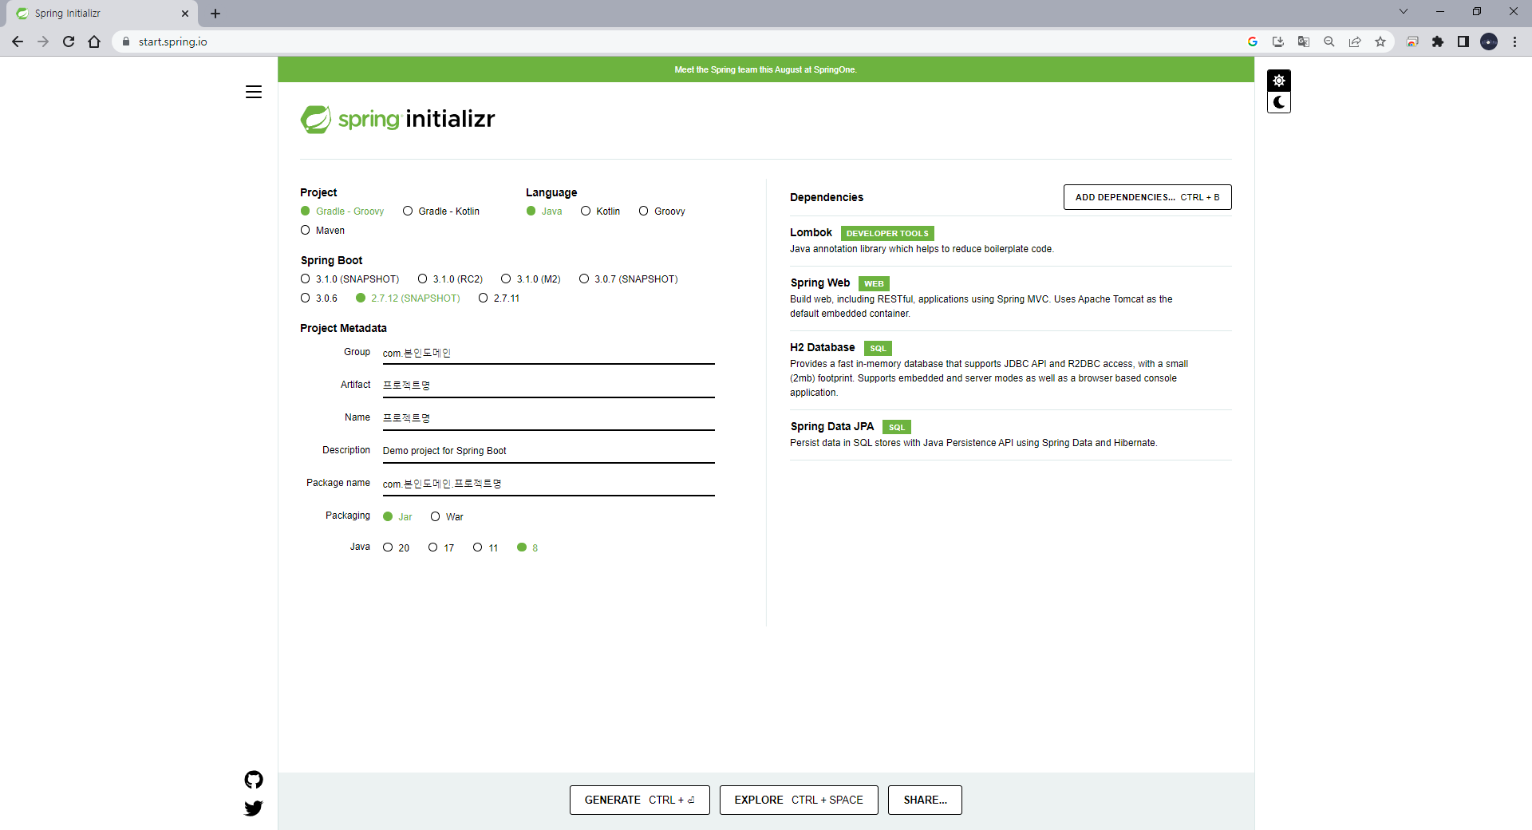Image resolution: width=1532 pixels, height=830 pixels.
Task: Select Java version 20
Action: click(x=396, y=547)
